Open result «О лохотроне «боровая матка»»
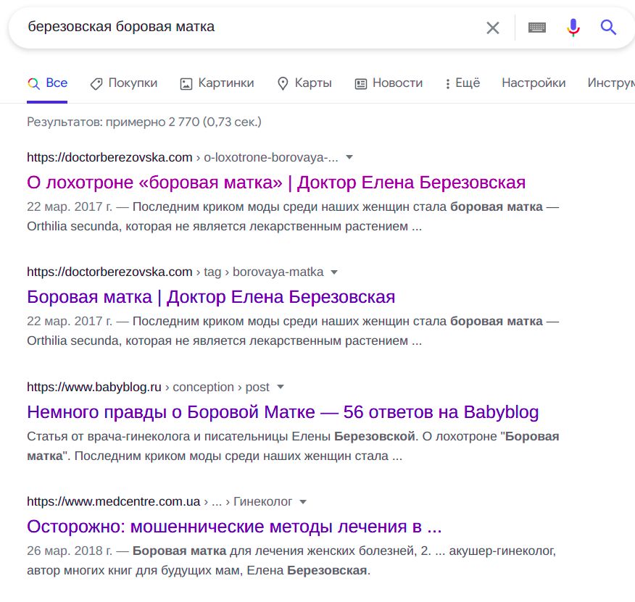The width and height of the screenshot is (635, 602). 275,182
